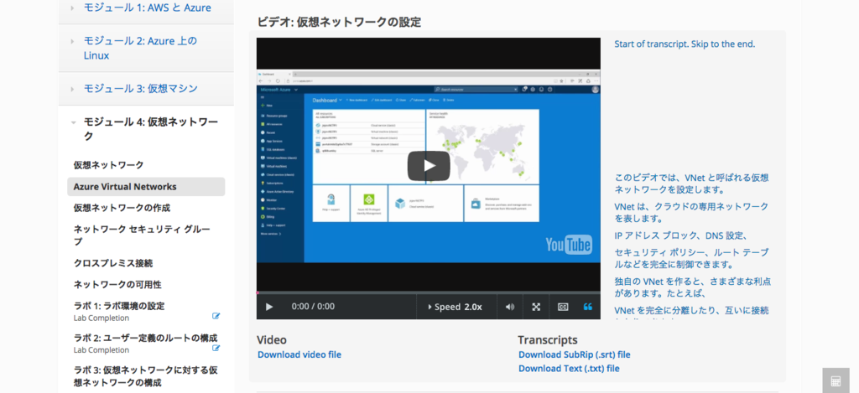The image size is (859, 393).
Task: Enter fullscreen with the expand icon
Action: 536,307
